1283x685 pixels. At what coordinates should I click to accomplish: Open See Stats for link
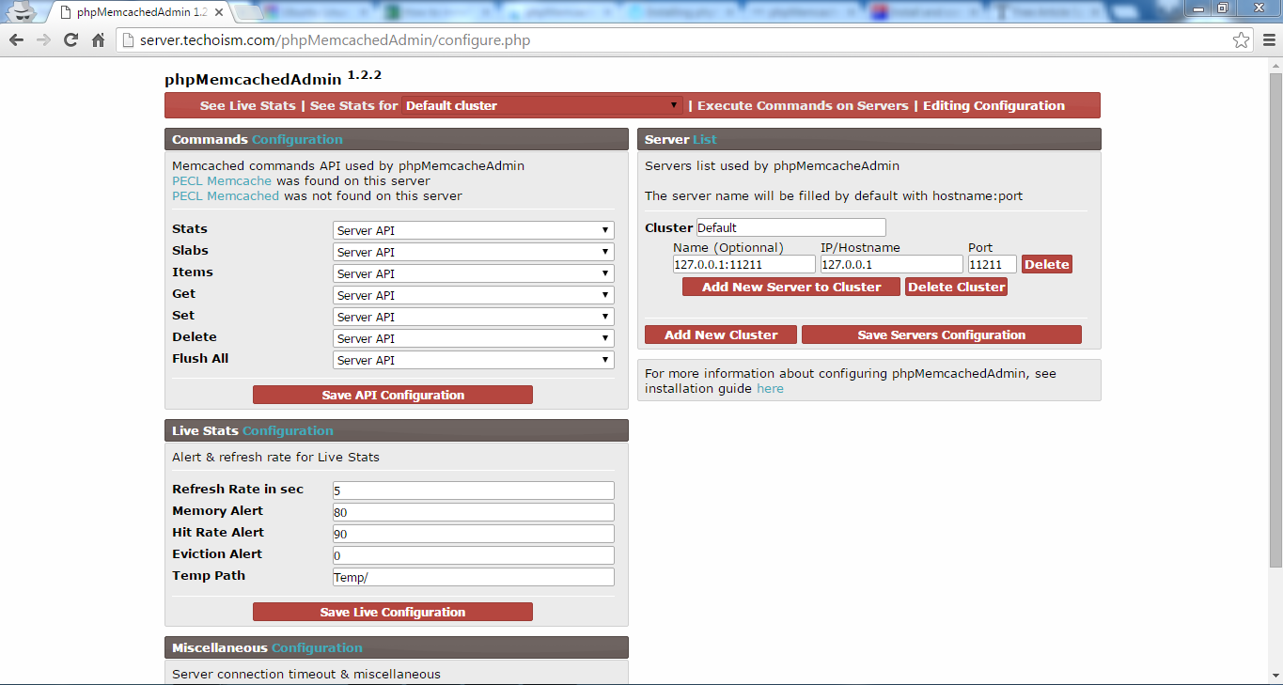(354, 105)
